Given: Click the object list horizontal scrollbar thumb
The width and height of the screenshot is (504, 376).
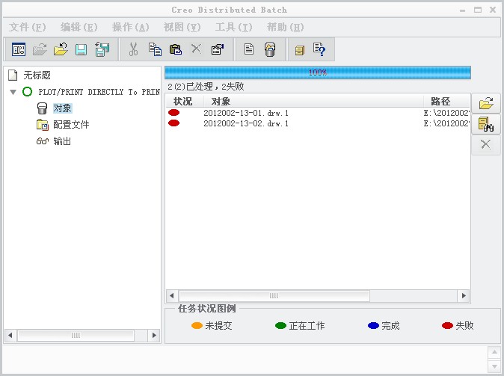Looking at the screenshot, I should pyautogui.click(x=274, y=296).
